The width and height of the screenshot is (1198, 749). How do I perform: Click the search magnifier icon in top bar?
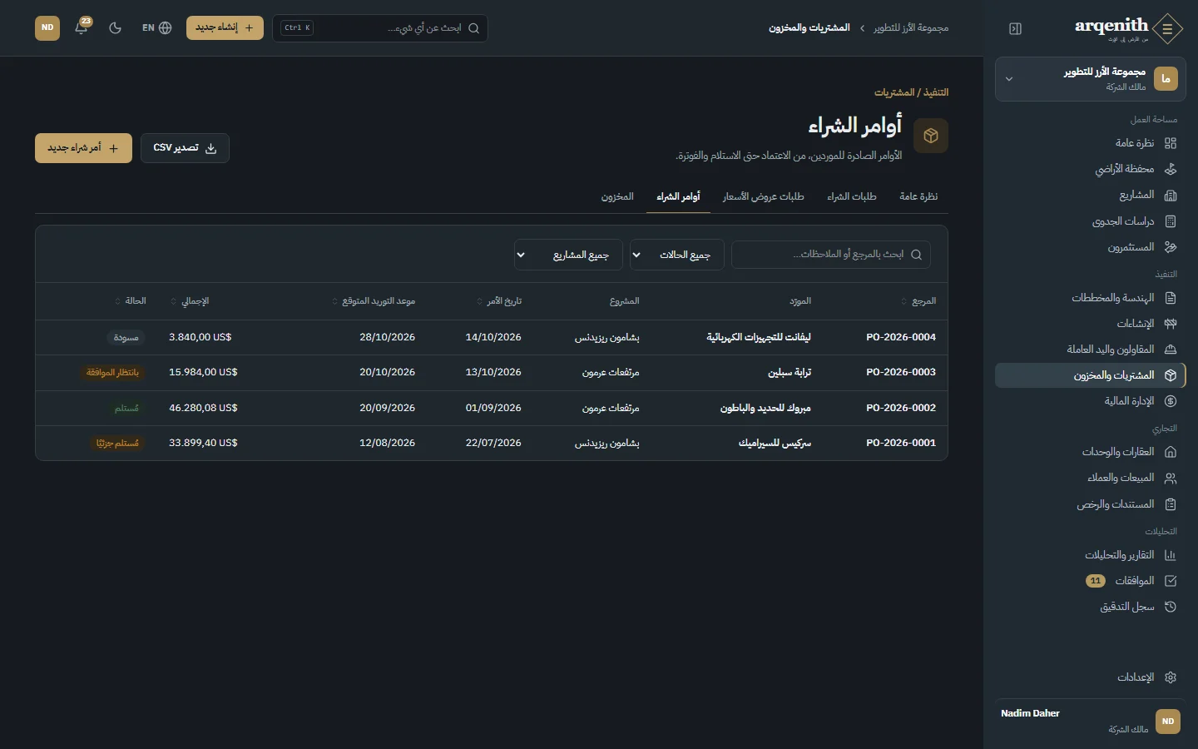click(x=474, y=28)
